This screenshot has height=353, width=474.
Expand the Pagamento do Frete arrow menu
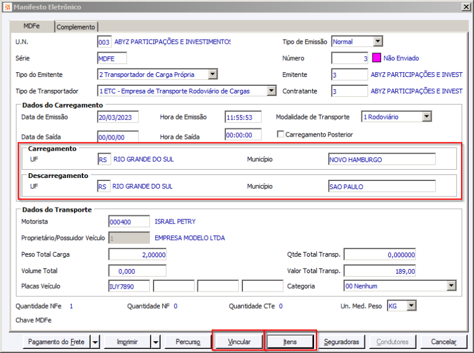pos(95,342)
